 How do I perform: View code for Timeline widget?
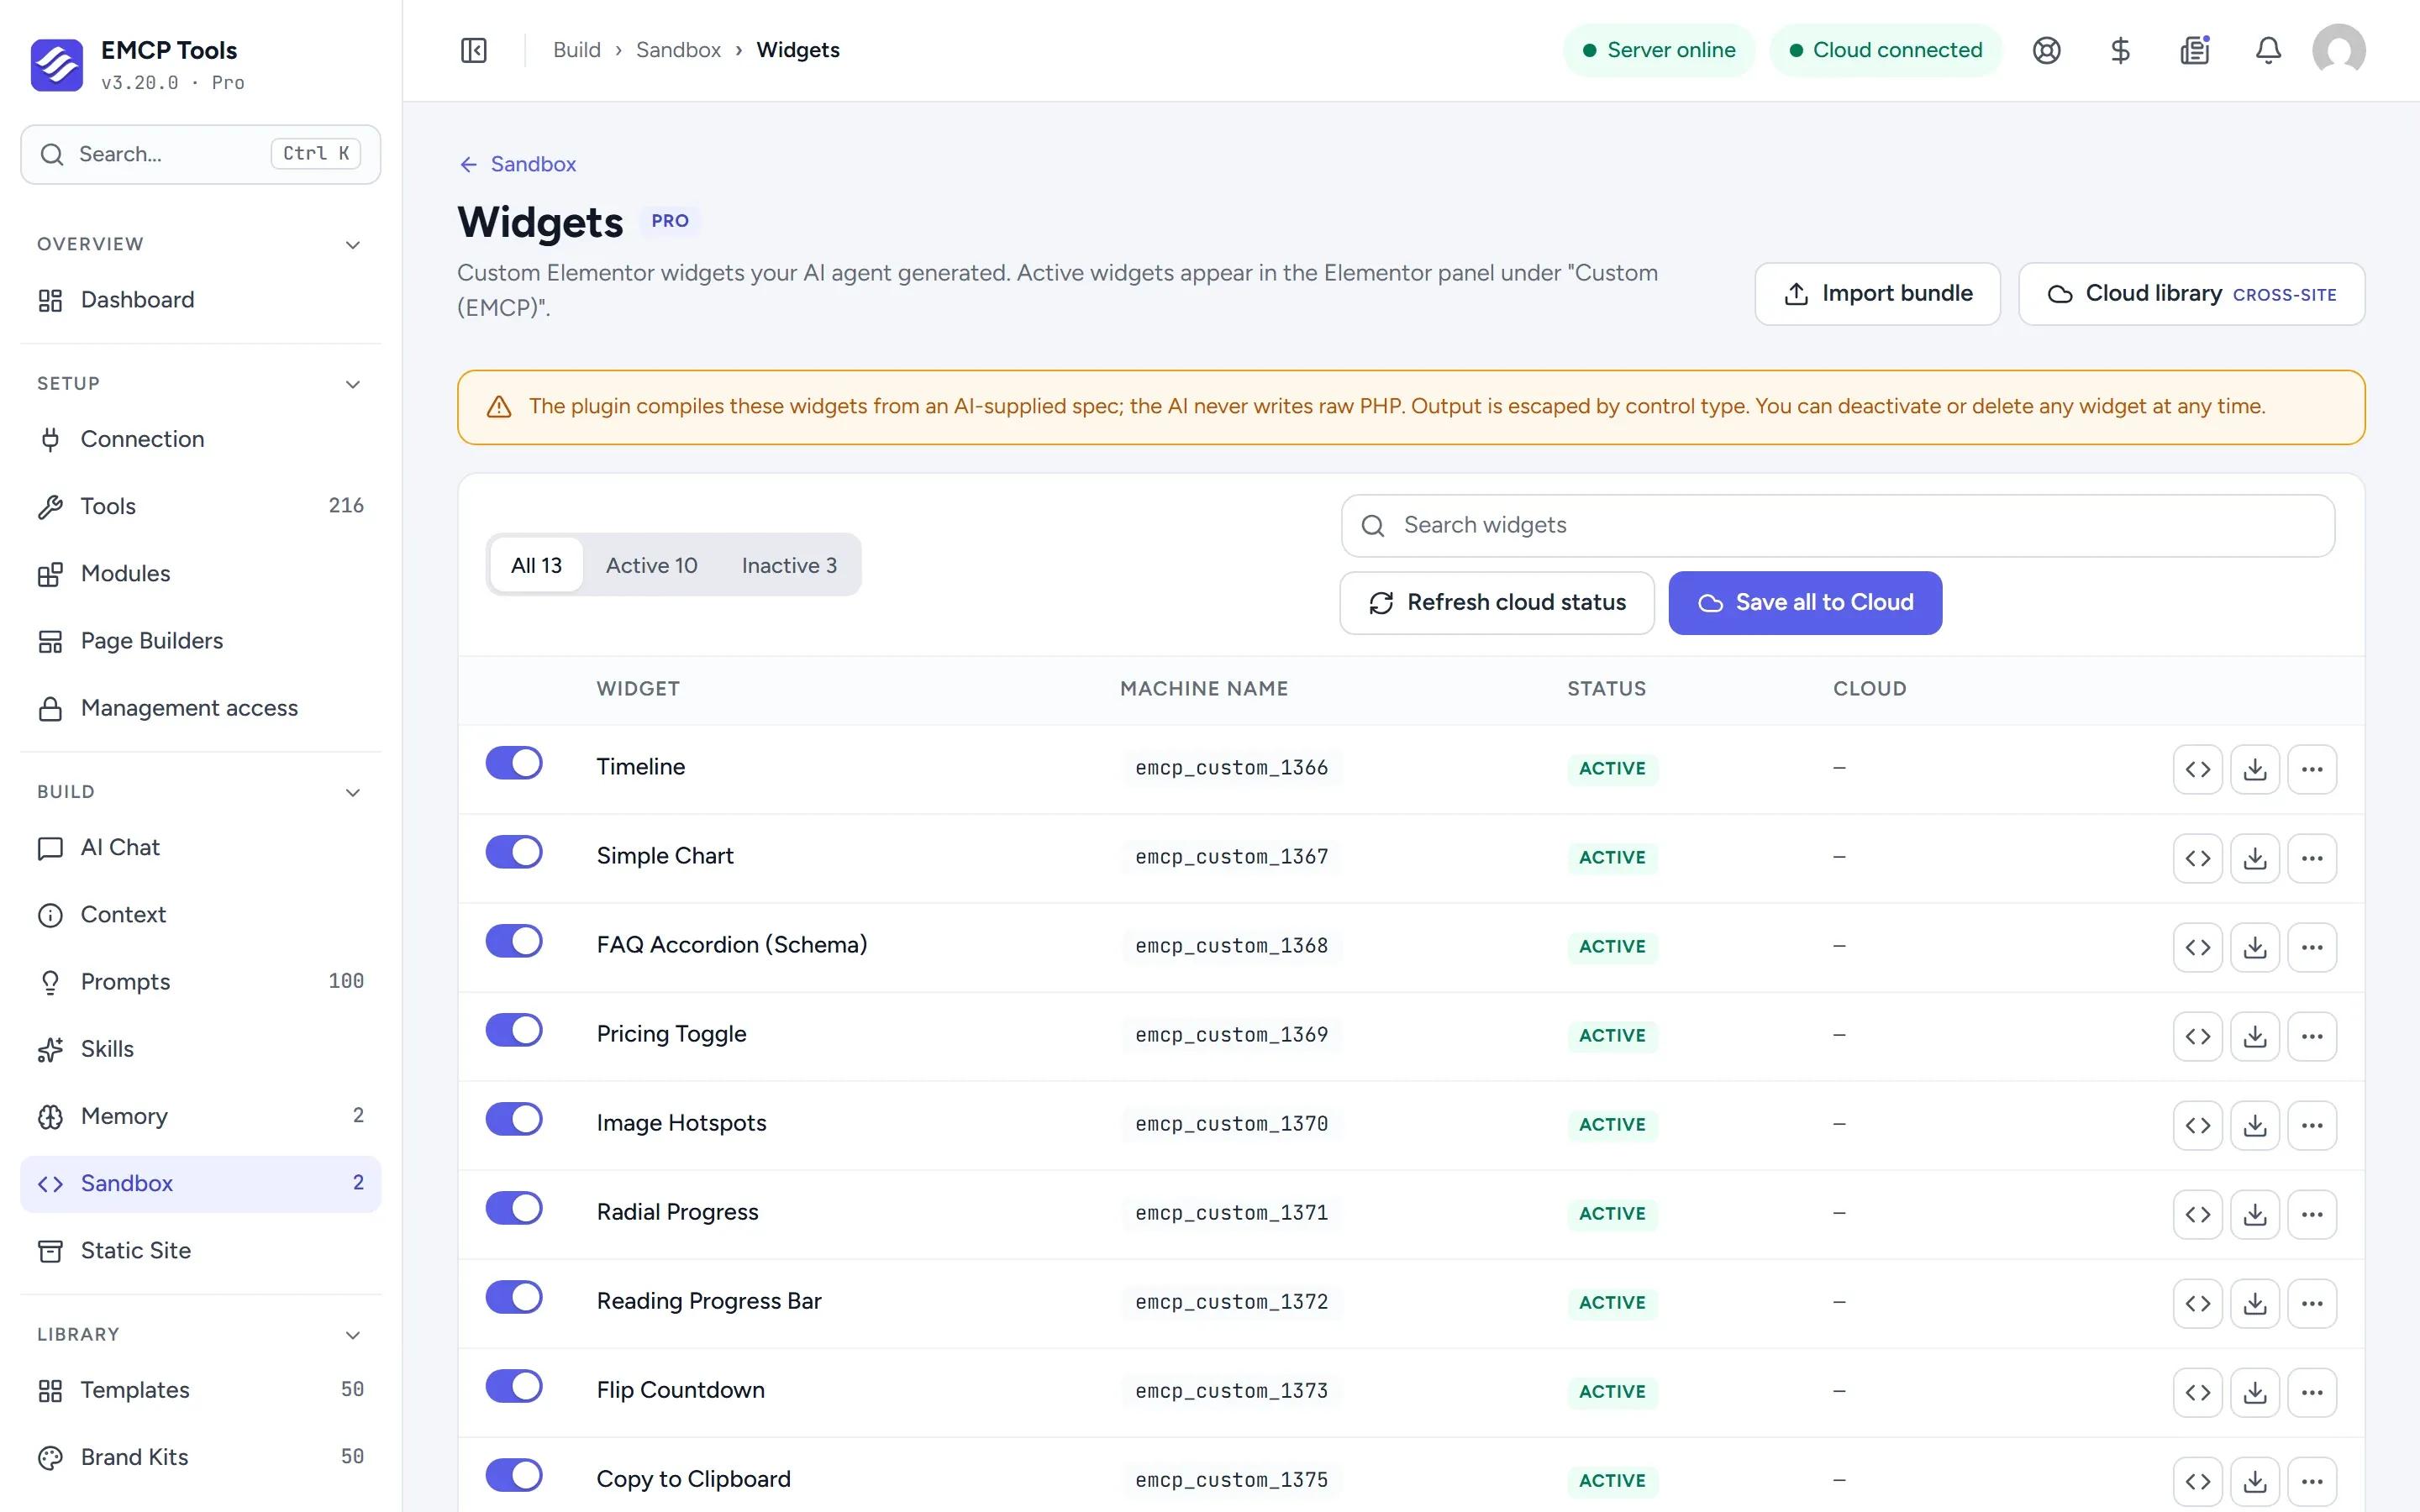click(2197, 769)
